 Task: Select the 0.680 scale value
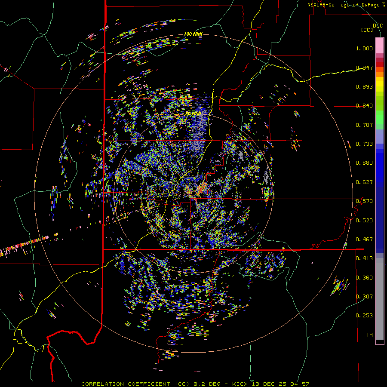[x=364, y=163]
